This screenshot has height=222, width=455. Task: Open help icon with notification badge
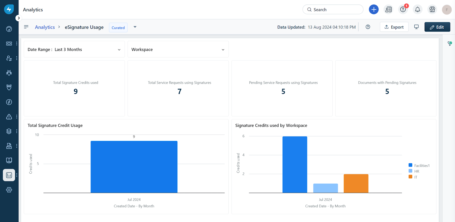(x=403, y=9)
